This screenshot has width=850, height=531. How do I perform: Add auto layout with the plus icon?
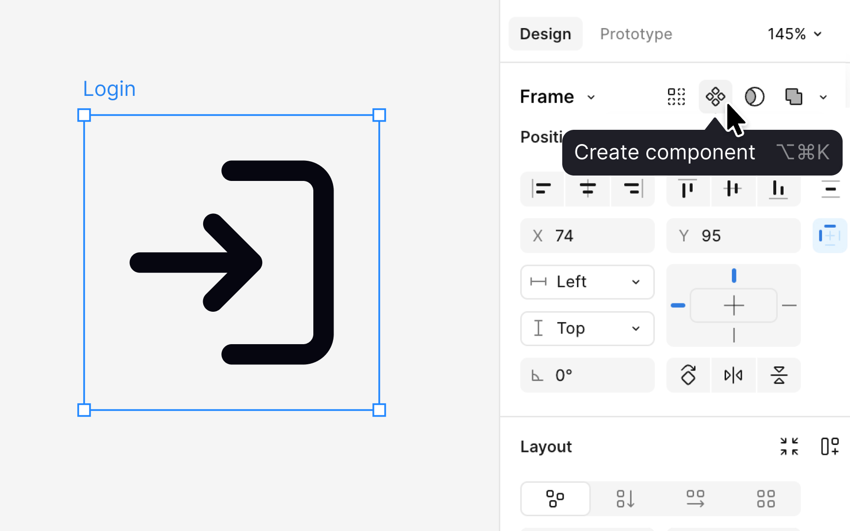(x=830, y=446)
